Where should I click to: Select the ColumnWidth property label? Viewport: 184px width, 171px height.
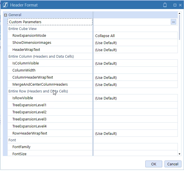tap(24, 70)
